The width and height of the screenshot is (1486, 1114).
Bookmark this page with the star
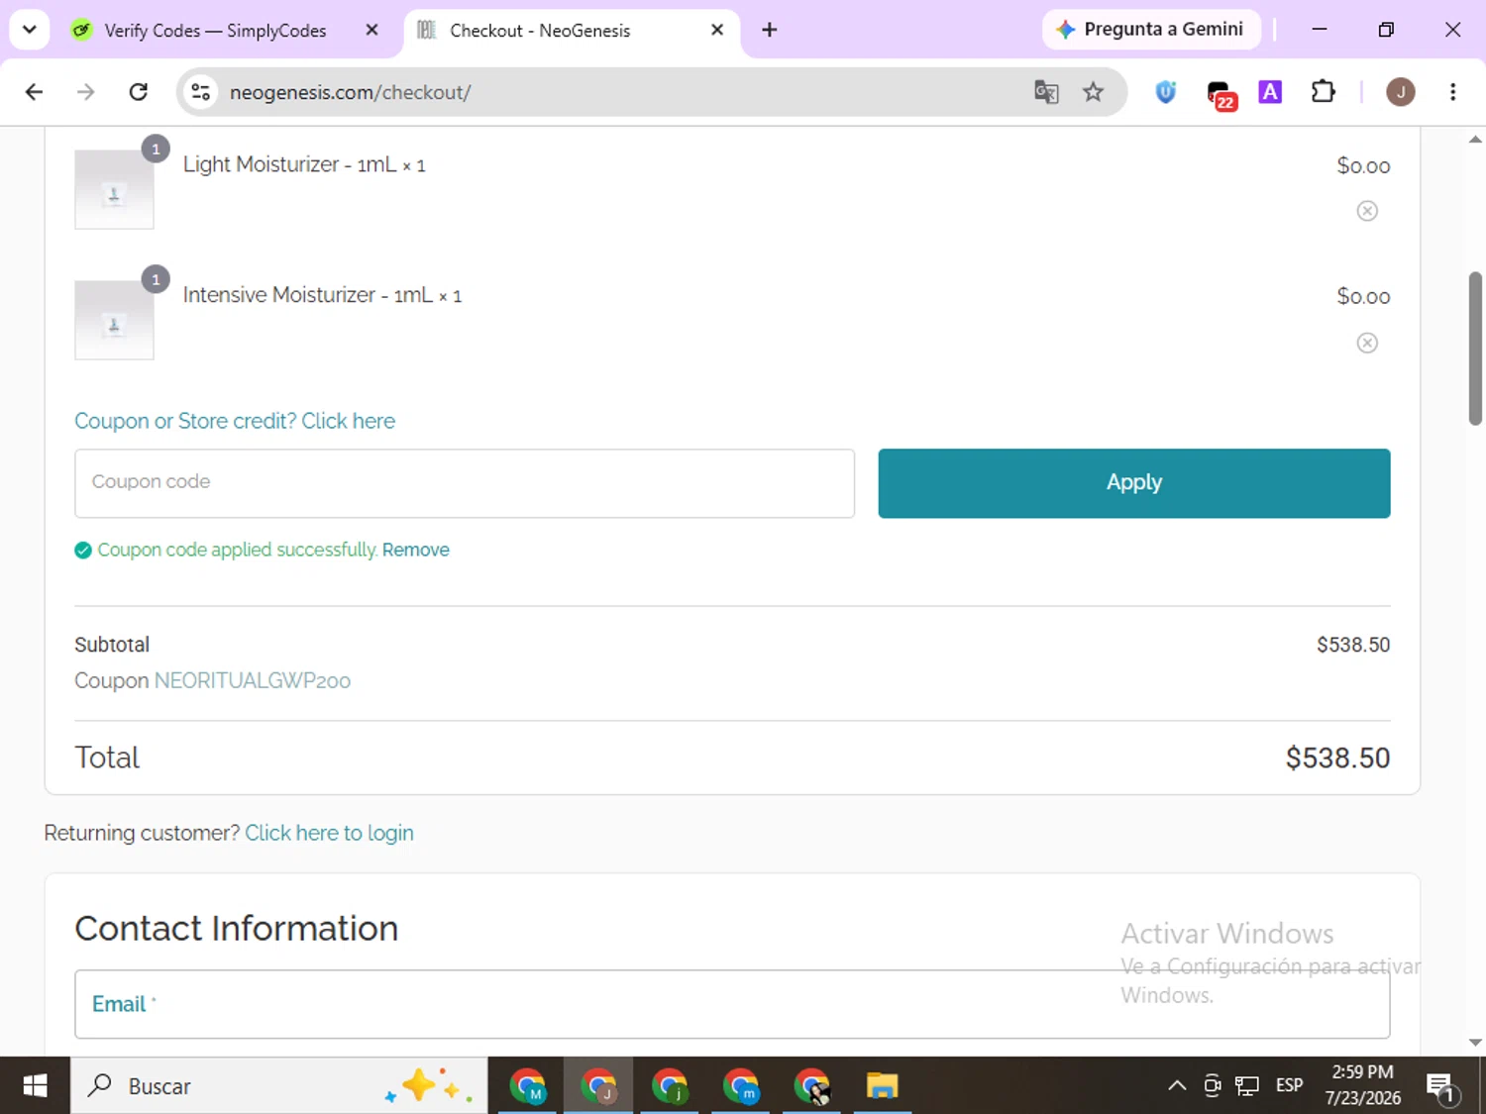(x=1093, y=92)
